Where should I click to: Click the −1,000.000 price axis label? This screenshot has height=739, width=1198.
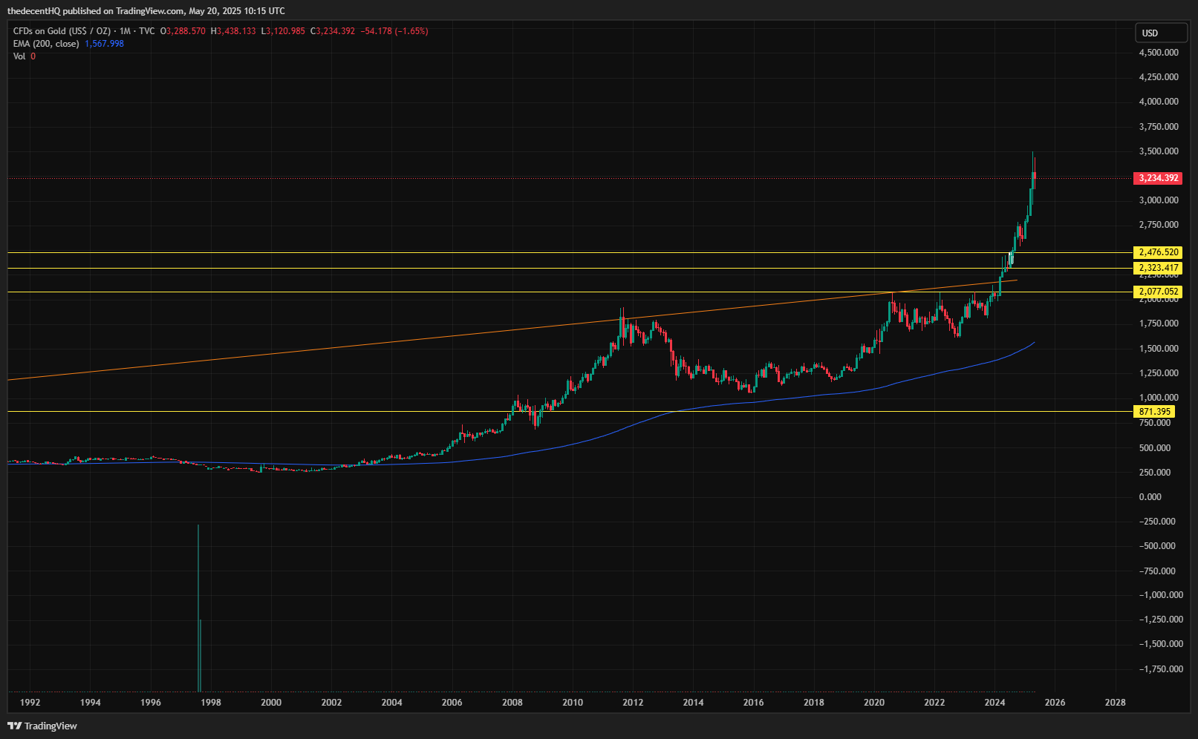coord(1161,595)
